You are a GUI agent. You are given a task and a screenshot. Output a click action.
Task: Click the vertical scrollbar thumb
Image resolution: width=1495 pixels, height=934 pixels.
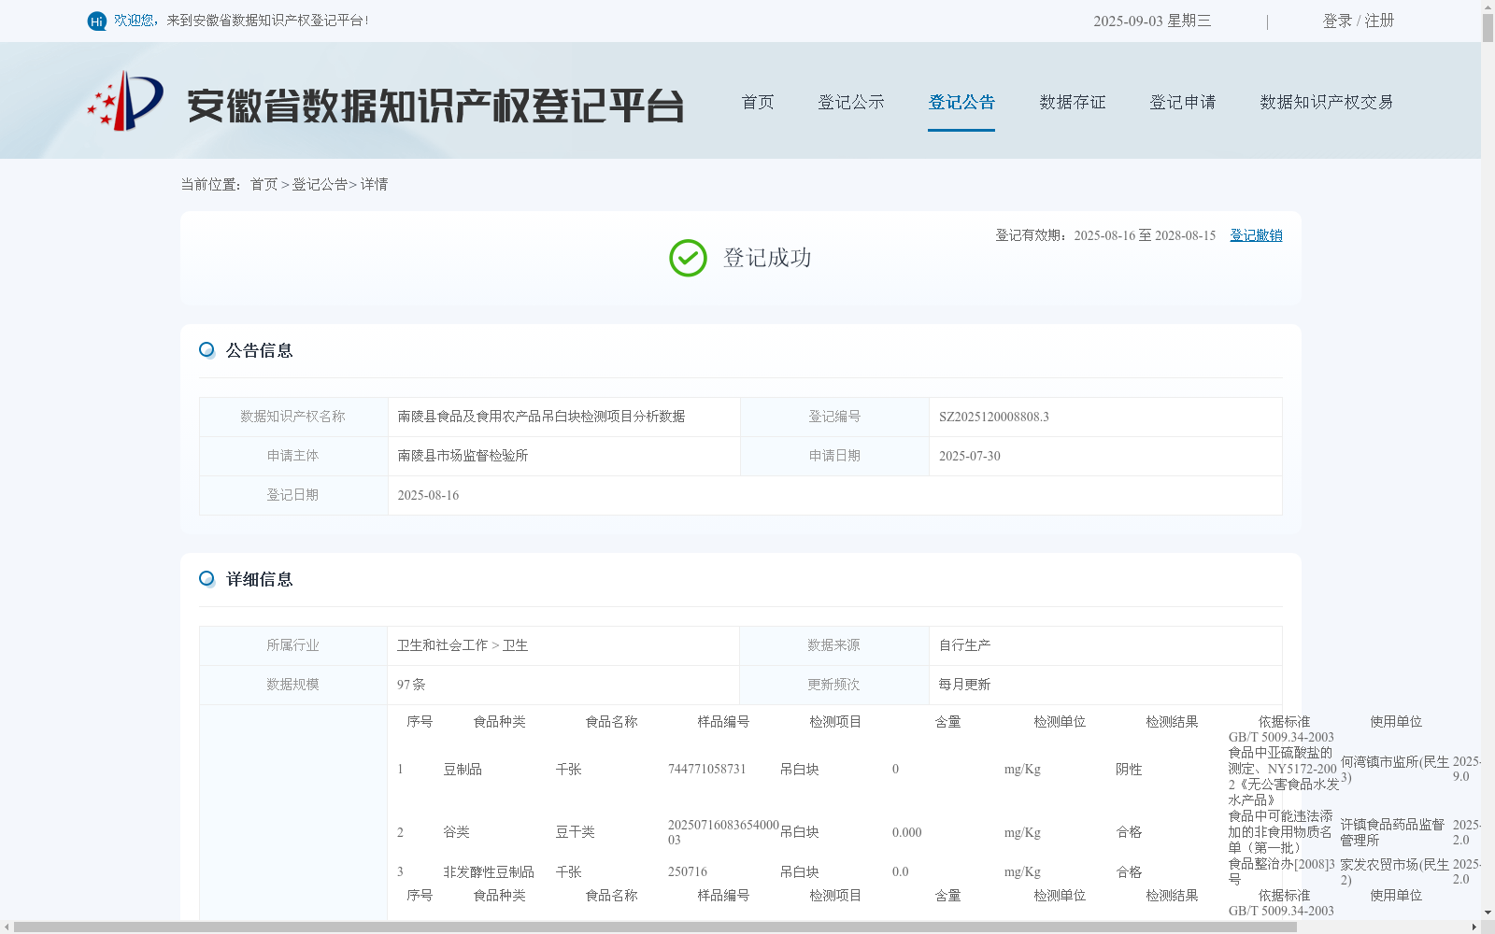[x=1488, y=28]
